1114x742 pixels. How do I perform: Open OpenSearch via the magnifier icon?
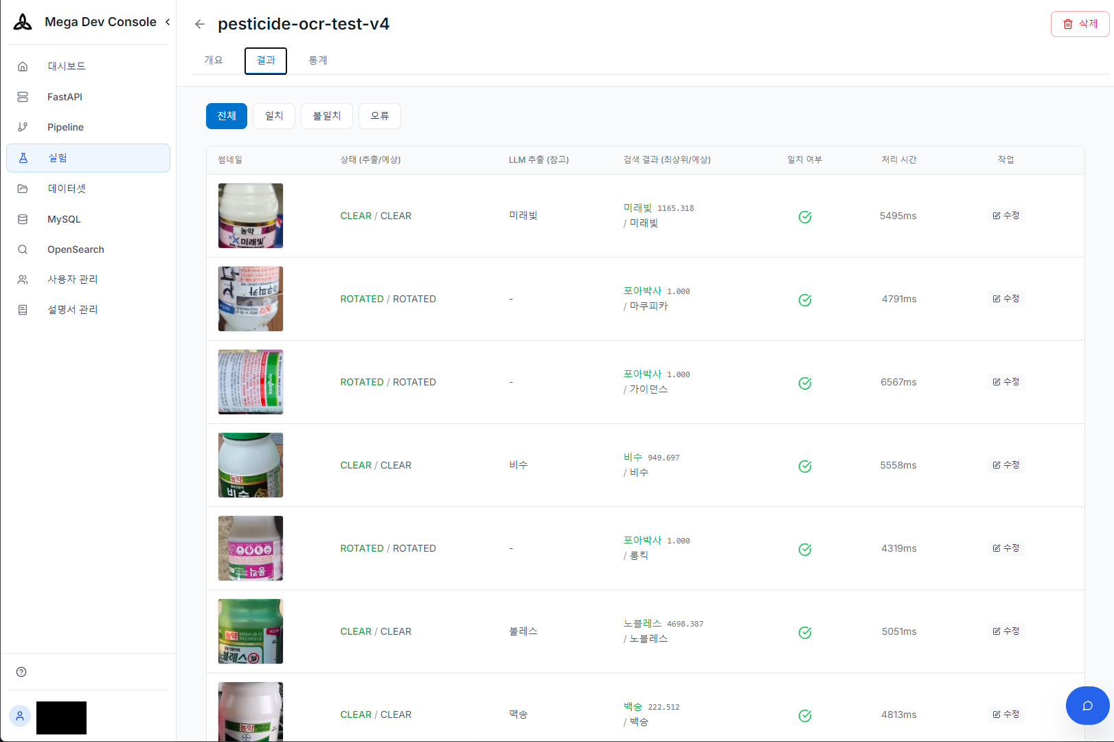click(23, 249)
